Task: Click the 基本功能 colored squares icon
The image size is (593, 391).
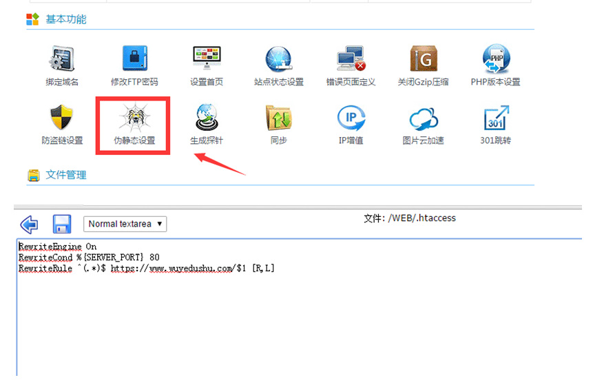Action: 32,19
